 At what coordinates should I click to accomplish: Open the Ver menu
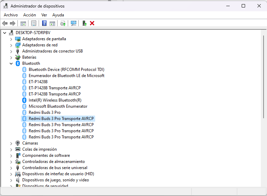tap(44, 15)
